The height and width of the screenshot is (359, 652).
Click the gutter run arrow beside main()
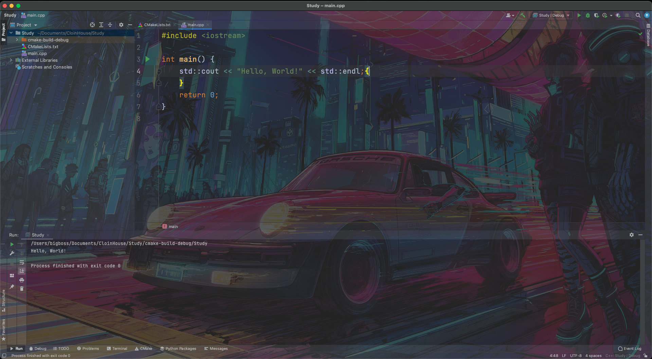pyautogui.click(x=148, y=59)
